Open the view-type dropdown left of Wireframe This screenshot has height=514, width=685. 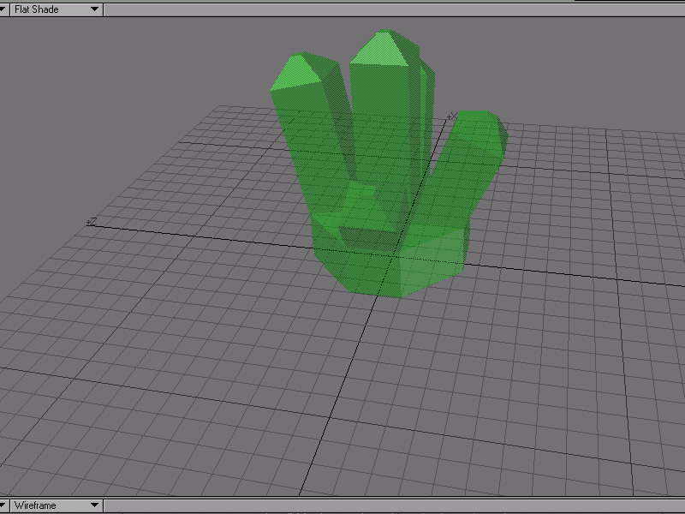click(4, 505)
